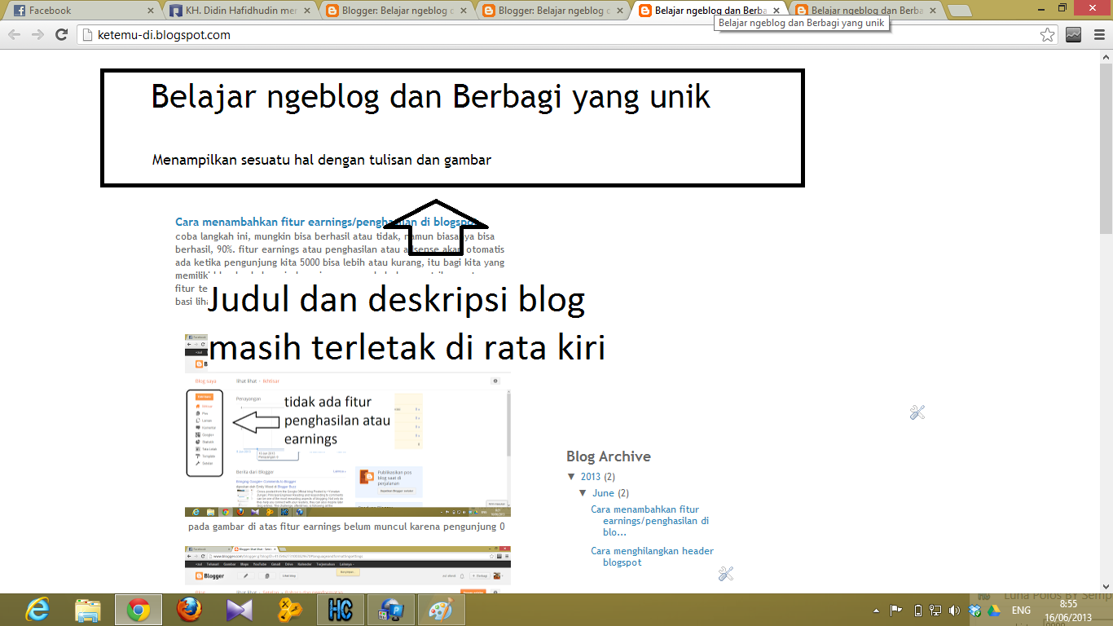Image resolution: width=1113 pixels, height=626 pixels.
Task: Open a new tab with the new-tab button
Action: point(960,11)
